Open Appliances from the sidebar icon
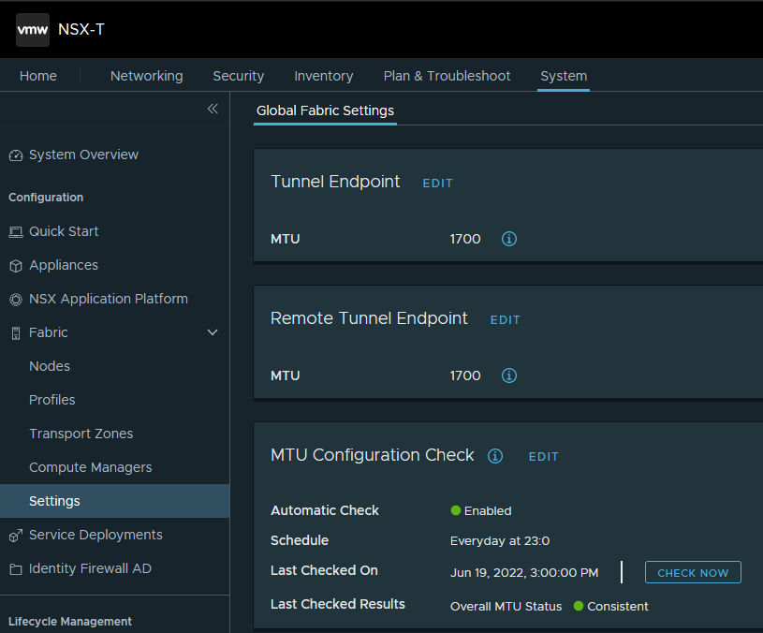The width and height of the screenshot is (763, 633). [x=14, y=265]
